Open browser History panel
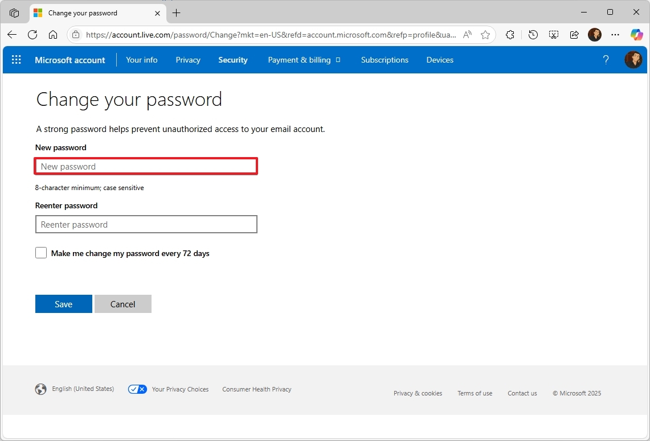This screenshot has width=650, height=441. click(533, 35)
